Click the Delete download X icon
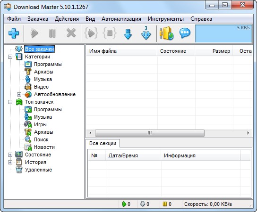This screenshot has width=257, height=212. [x=71, y=33]
